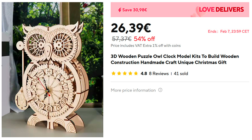Click the LOVE DELIVERS banner text
This screenshot has width=252, height=140.
point(221,10)
